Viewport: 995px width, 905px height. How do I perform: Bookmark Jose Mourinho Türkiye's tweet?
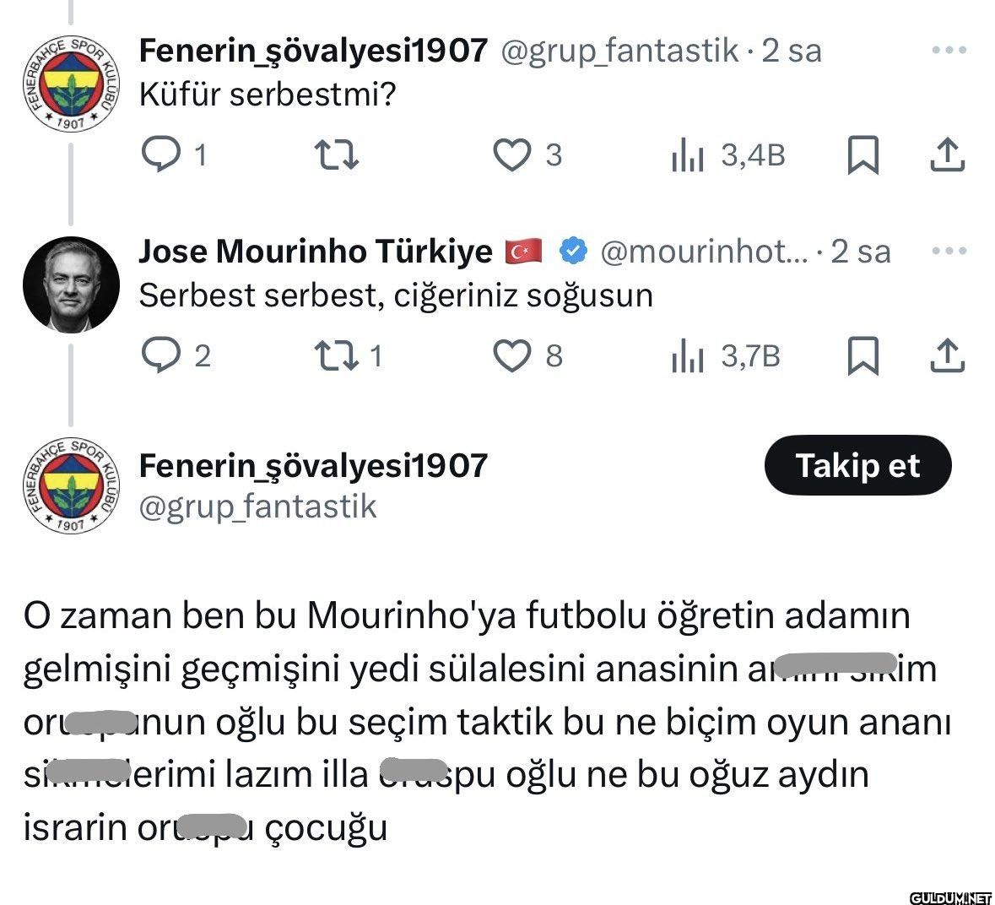[x=863, y=355]
